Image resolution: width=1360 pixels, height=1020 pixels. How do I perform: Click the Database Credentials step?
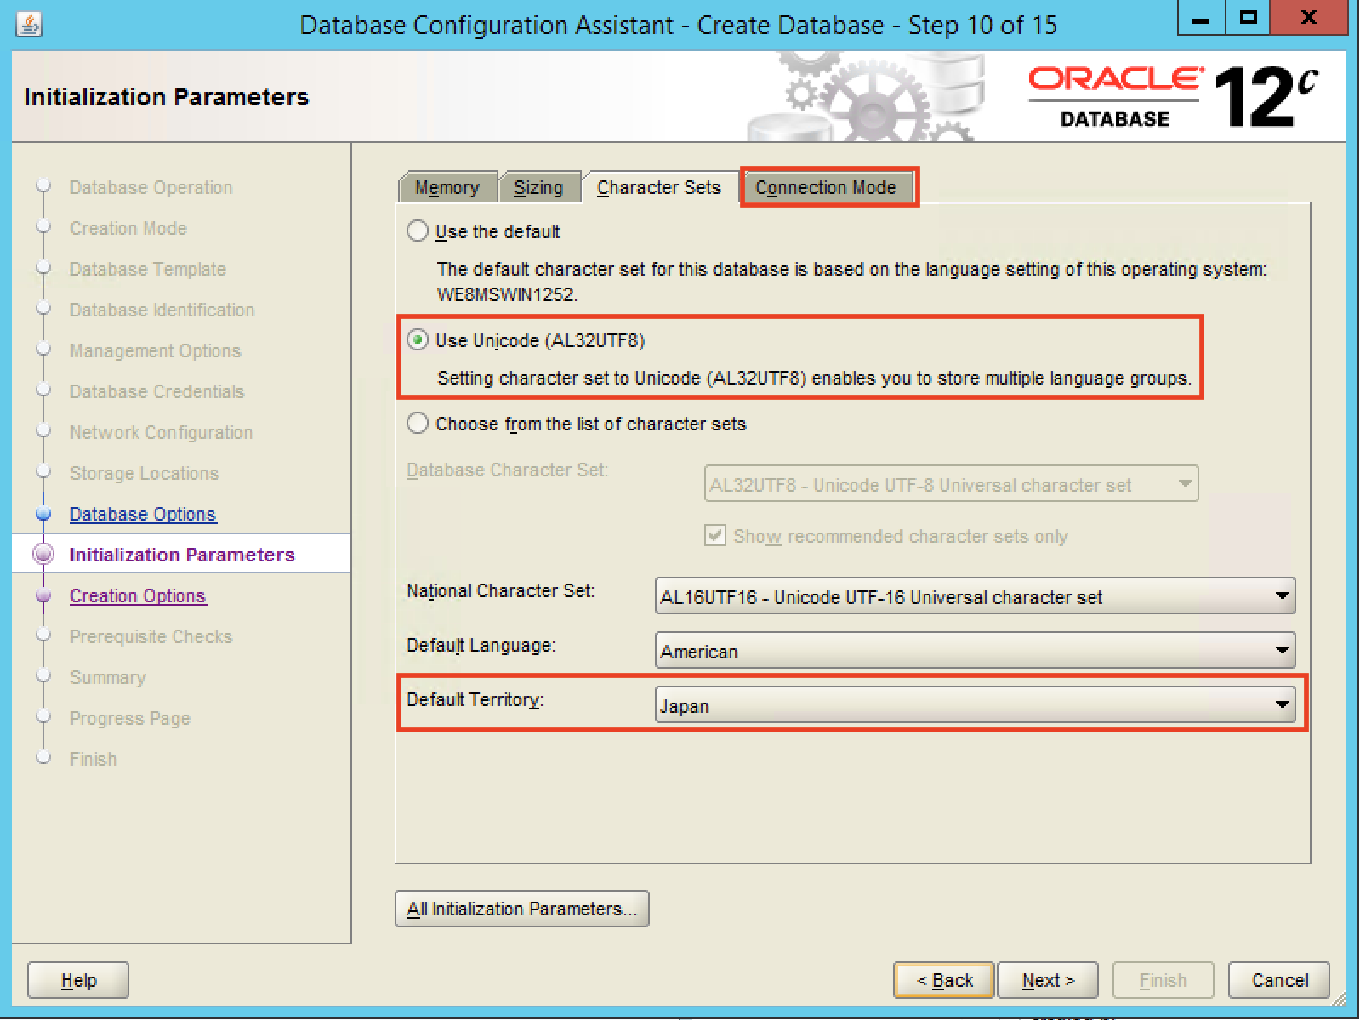156,391
